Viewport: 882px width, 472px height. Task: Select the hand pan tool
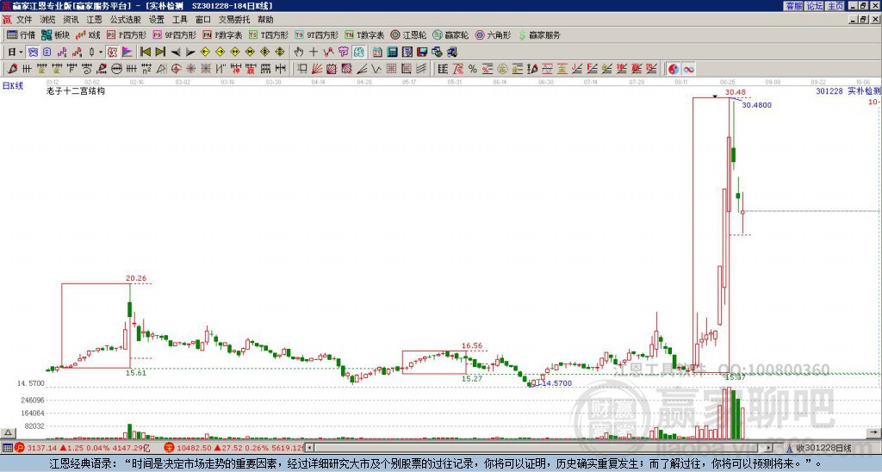click(299, 52)
